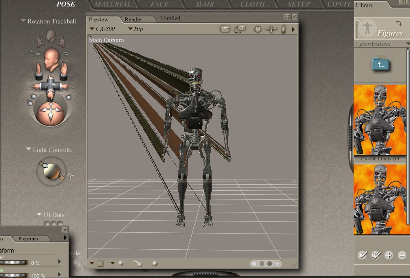410x278 pixels.
Task: Click the Add to Library plus icon
Action: point(389,255)
